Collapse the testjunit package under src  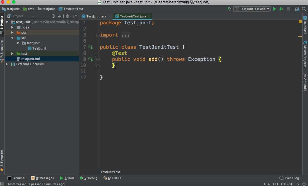tap(18, 43)
